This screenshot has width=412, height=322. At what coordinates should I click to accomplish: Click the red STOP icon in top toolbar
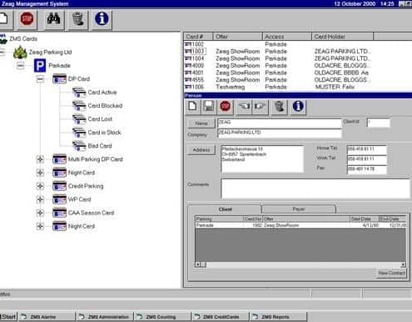pos(27,19)
